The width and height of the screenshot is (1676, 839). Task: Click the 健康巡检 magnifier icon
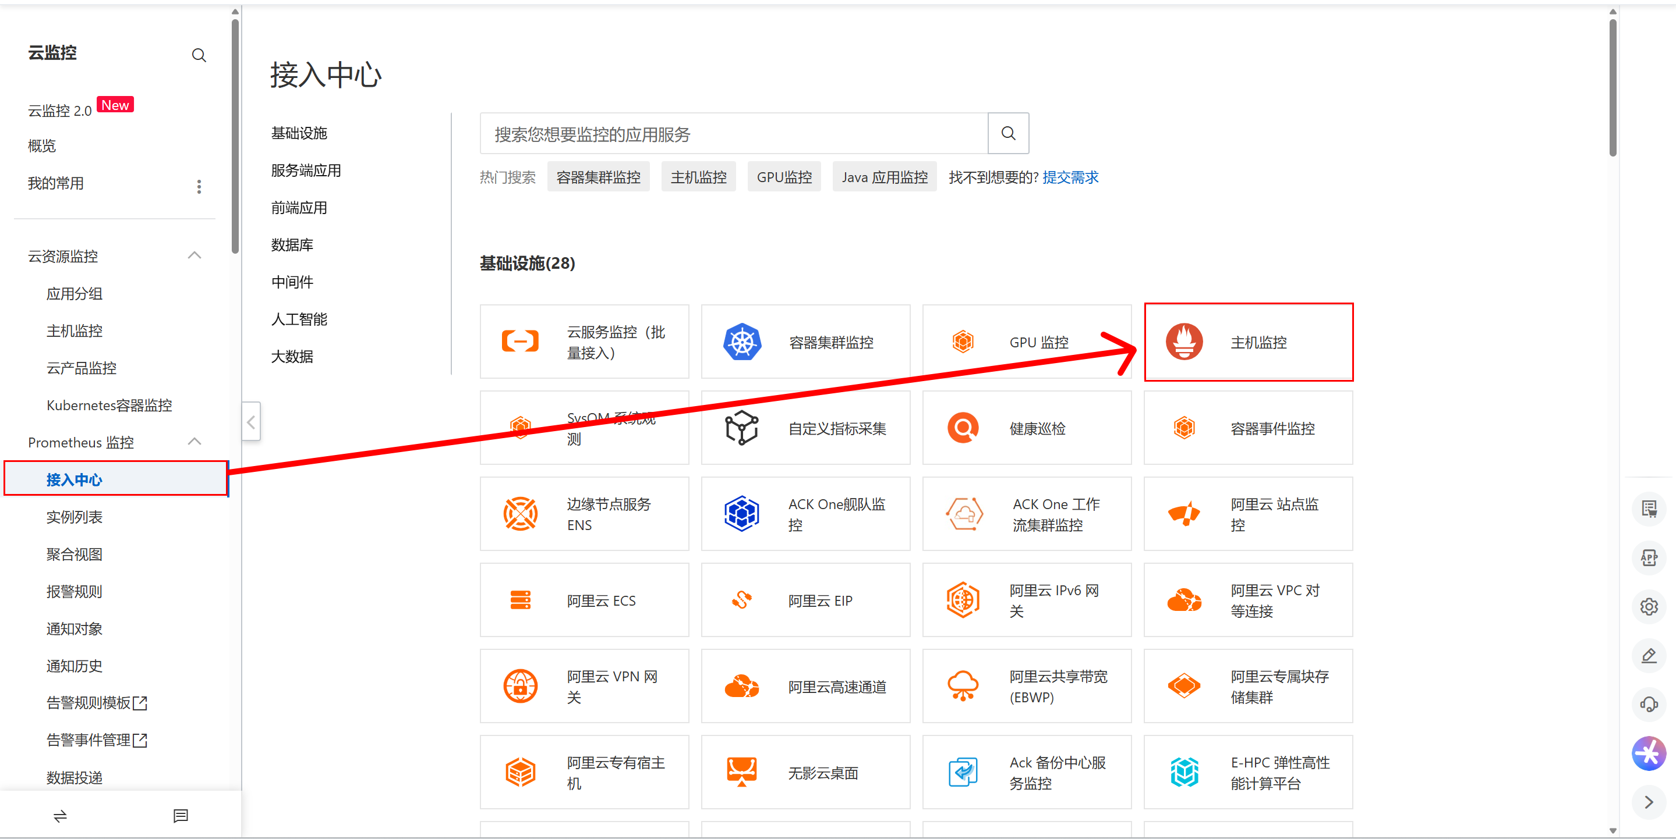(x=963, y=428)
